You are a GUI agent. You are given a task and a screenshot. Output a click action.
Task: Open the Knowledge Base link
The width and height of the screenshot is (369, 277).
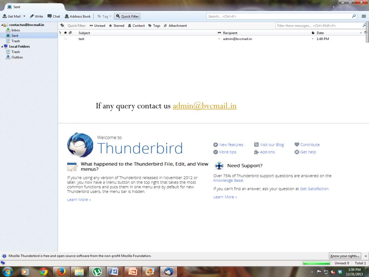pos(228,180)
